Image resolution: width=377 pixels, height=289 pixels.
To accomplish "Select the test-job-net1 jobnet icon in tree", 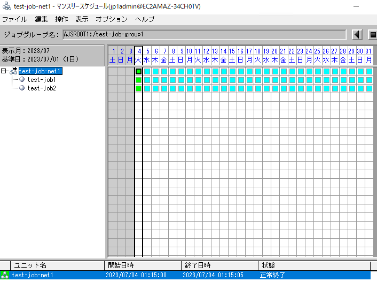I will click(x=13, y=71).
